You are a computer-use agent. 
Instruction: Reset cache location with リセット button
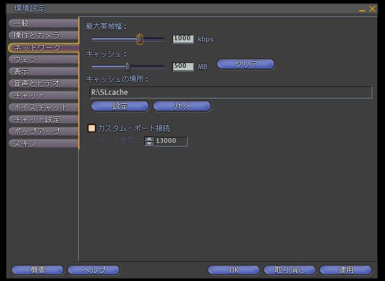click(182, 106)
